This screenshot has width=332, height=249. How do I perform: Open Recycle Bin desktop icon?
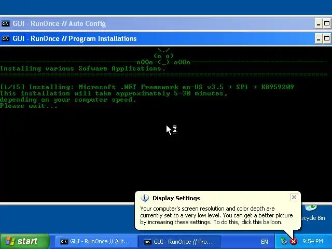(x=313, y=213)
